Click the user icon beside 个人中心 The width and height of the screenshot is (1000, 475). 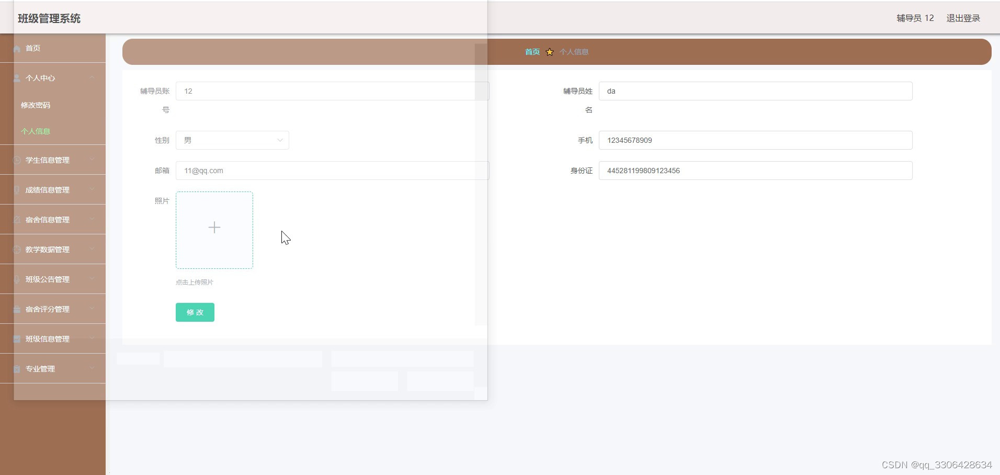pyautogui.click(x=17, y=78)
